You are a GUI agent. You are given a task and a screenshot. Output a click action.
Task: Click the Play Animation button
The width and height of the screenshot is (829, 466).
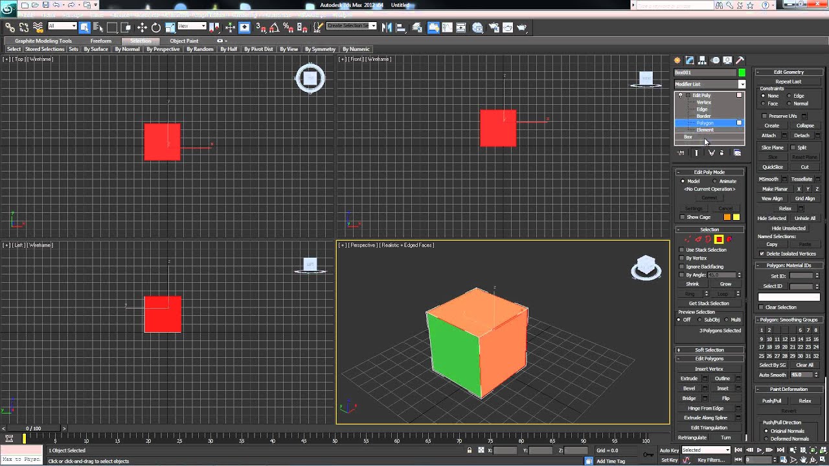click(x=759, y=450)
